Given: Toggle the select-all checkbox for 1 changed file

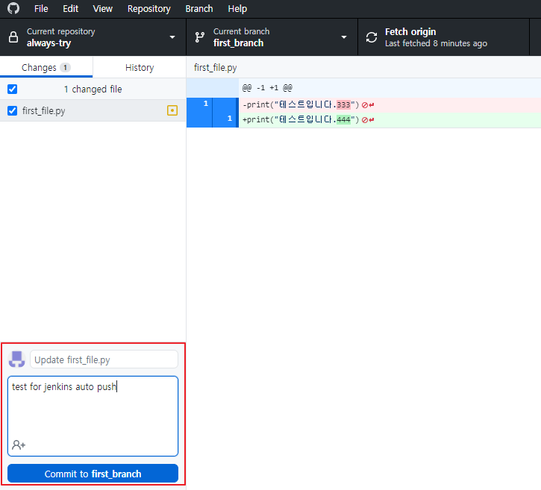Looking at the screenshot, I should (x=13, y=89).
